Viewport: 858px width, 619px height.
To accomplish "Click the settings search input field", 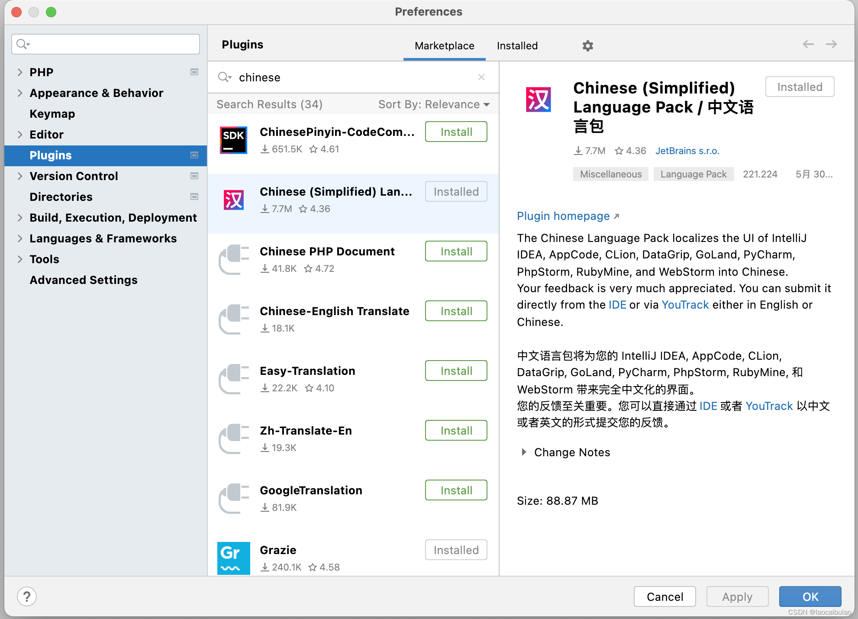I will (113, 44).
